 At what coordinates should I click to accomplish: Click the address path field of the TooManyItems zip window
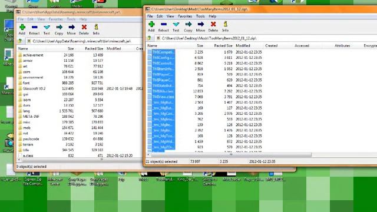(x=266, y=38)
